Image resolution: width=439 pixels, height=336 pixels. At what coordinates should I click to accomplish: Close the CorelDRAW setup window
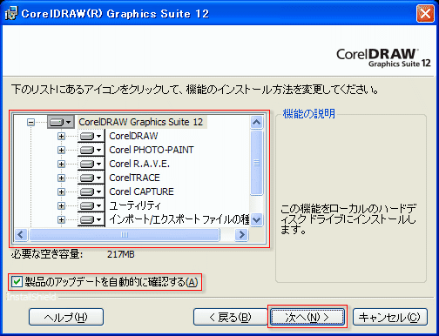point(425,13)
